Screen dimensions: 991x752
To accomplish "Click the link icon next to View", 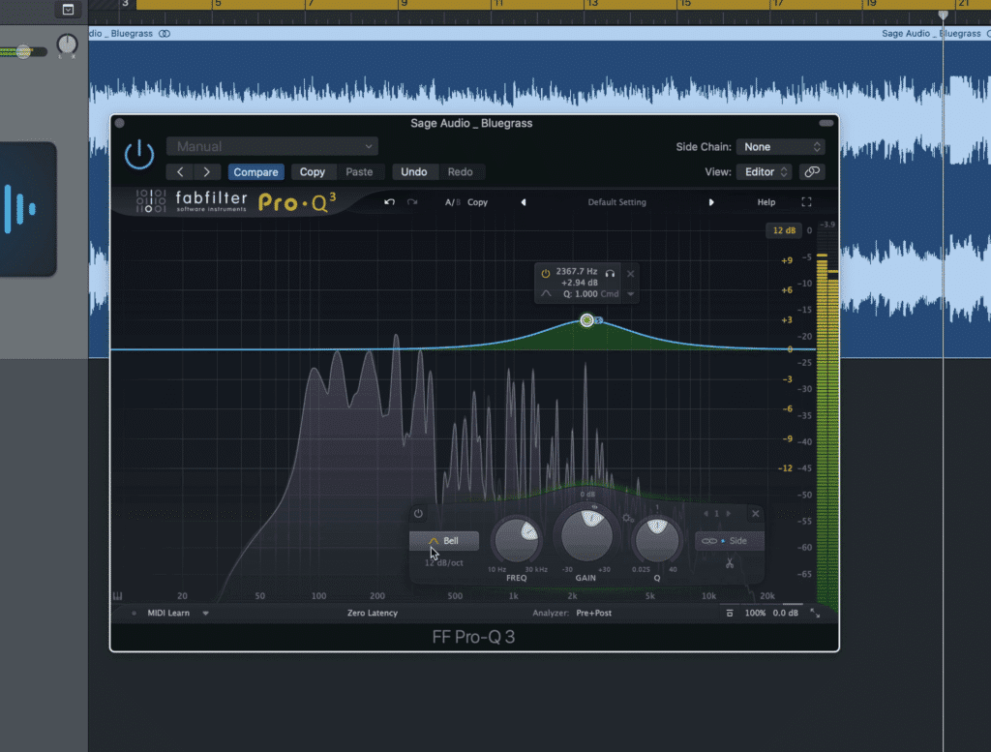I will click(812, 172).
